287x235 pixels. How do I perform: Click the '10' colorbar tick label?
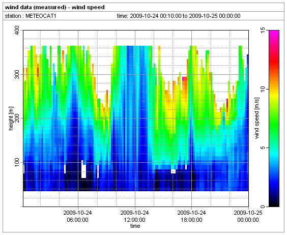coord(263,89)
